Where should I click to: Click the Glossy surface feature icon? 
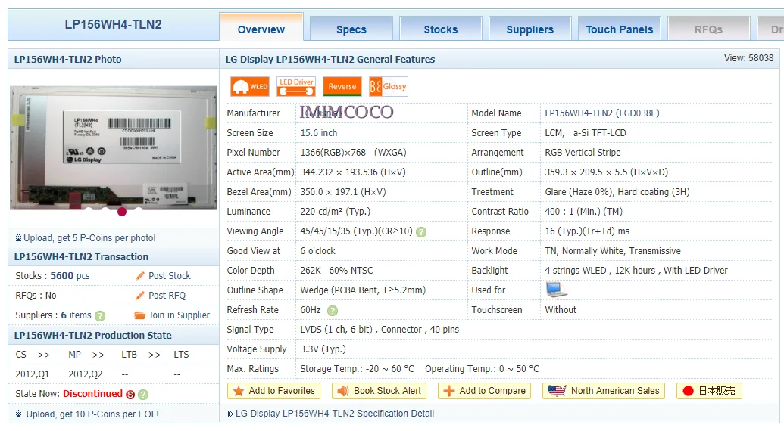pos(389,87)
